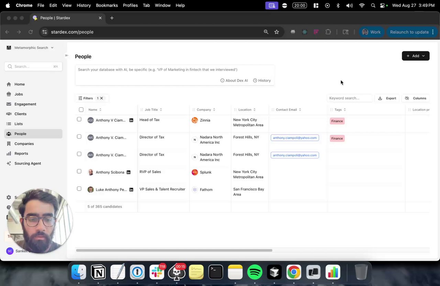Screen dimensions: 440x286
Task: Open the Bookmarks menu in the menu bar
Action: coord(107,6)
